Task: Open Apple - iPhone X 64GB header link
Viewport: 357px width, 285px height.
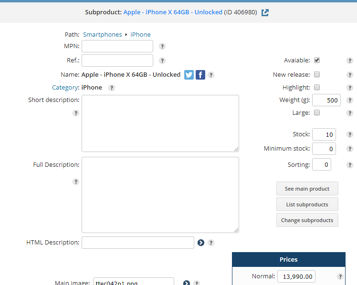Action: pyautogui.click(x=173, y=12)
